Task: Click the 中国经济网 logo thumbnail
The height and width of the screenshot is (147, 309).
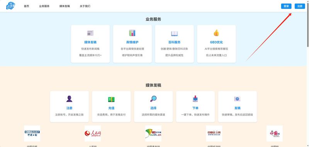Action: point(214,134)
